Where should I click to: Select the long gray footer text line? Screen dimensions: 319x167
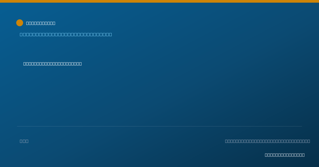point(267,141)
